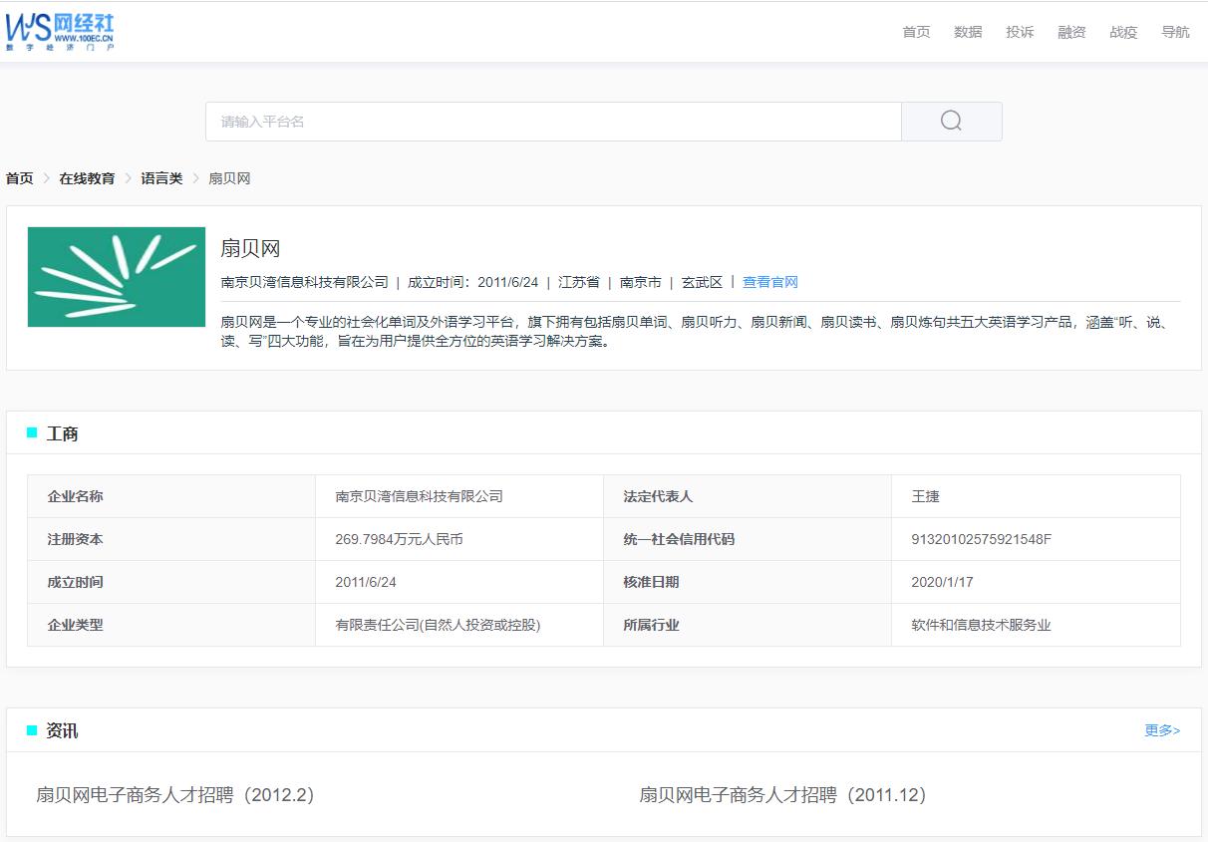Screen dimensions: 1208x842
Task: Open the 战疫 navigation entry
Action: coord(1123,31)
